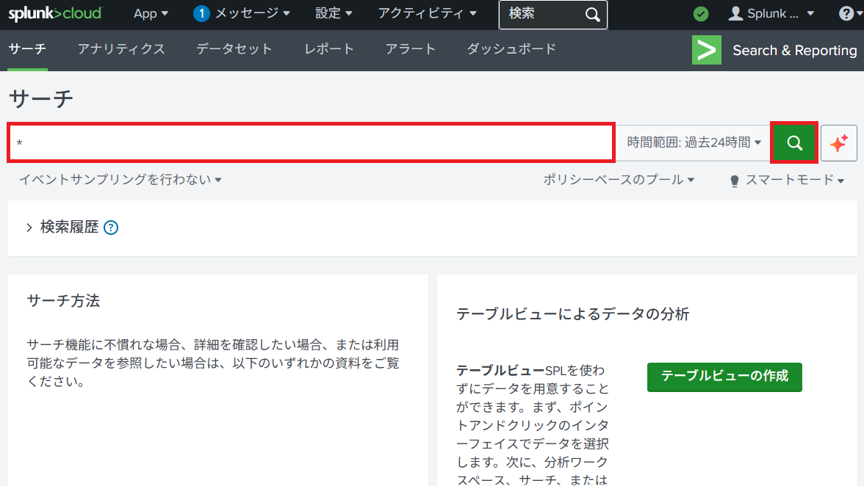The height and width of the screenshot is (486, 864).
Task: Click the magnifier in top 検索 box
Action: (592, 15)
